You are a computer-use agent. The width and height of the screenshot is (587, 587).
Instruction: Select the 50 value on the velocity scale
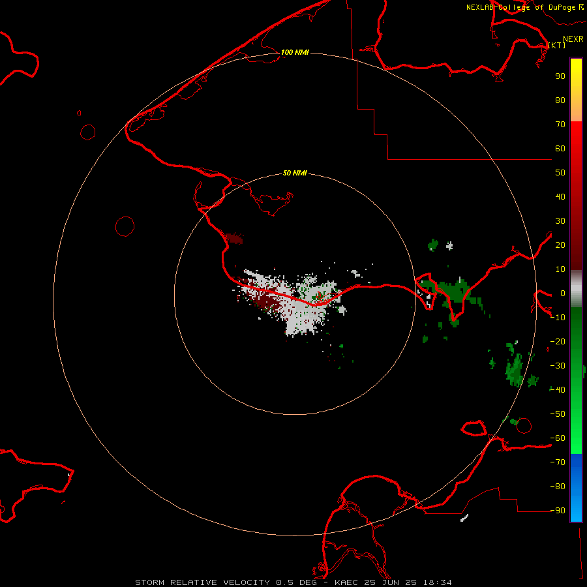(x=560, y=173)
